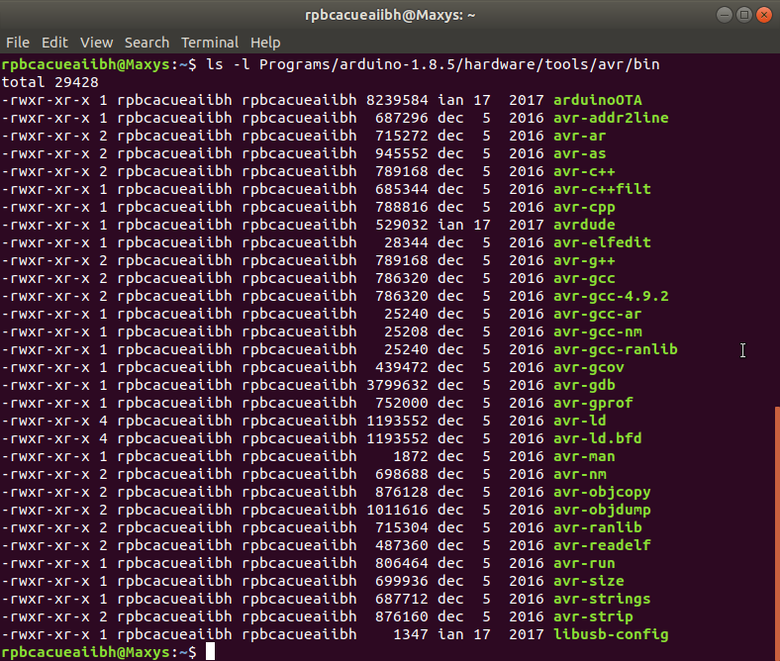This screenshot has width=780, height=661.
Task: Close the terminal window
Action: pyautogui.click(x=763, y=15)
